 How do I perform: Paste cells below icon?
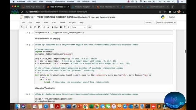[39, 27]
